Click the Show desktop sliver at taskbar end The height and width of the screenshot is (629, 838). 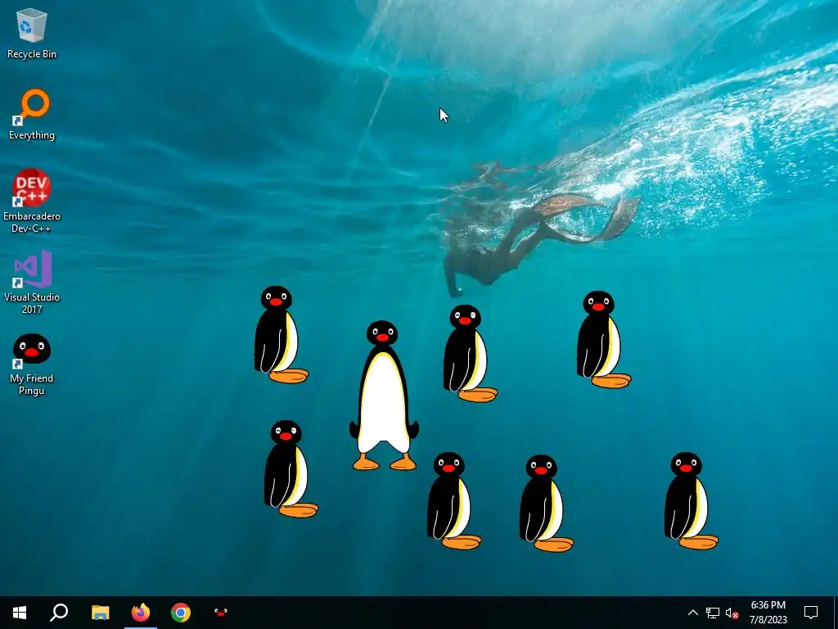click(836, 613)
